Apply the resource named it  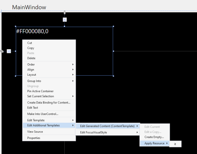tap(175, 144)
